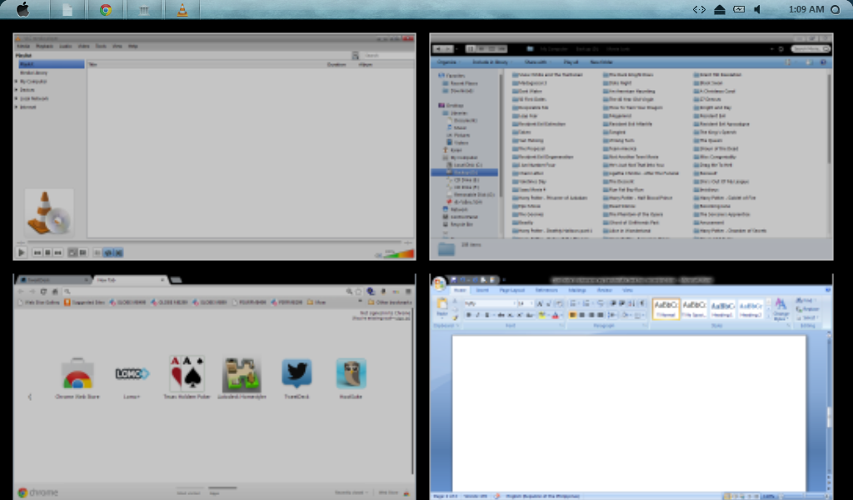
Task: Open Chrome settings menu icon
Action: 408,292
